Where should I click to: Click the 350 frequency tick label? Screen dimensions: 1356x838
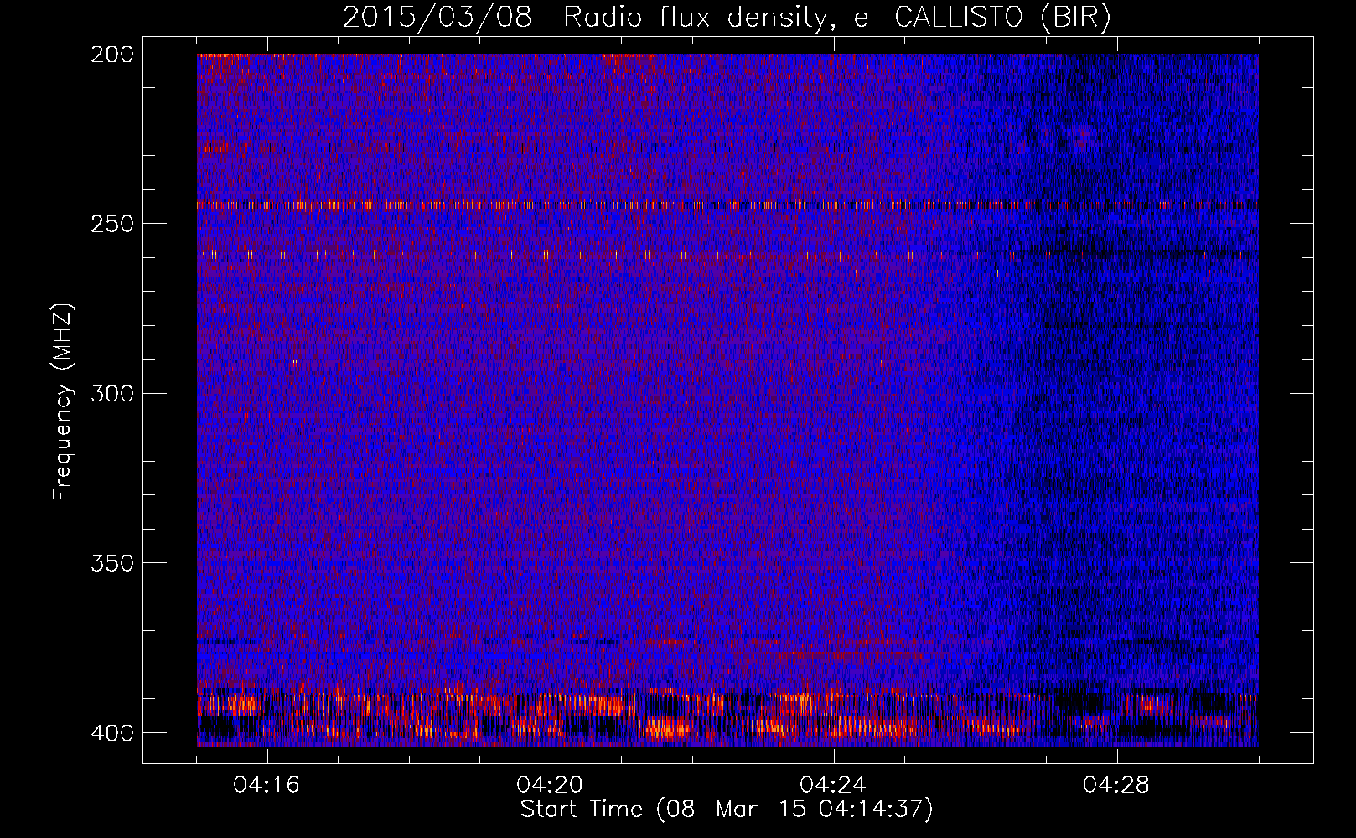(111, 562)
